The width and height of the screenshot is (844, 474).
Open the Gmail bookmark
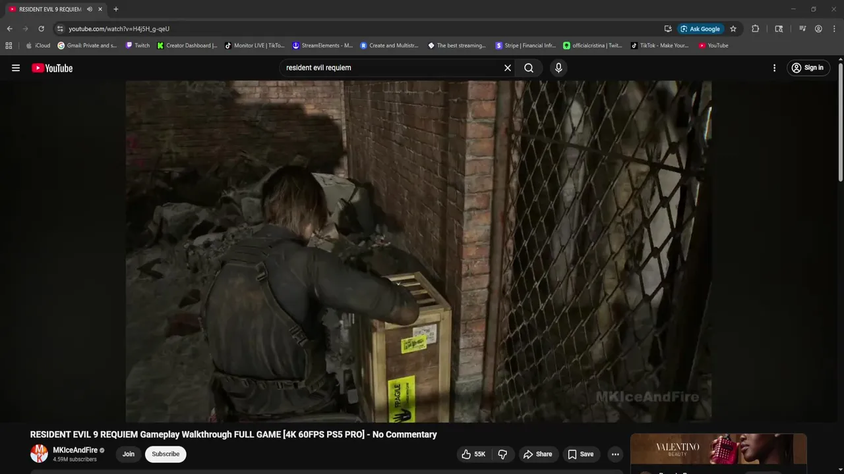(87, 45)
